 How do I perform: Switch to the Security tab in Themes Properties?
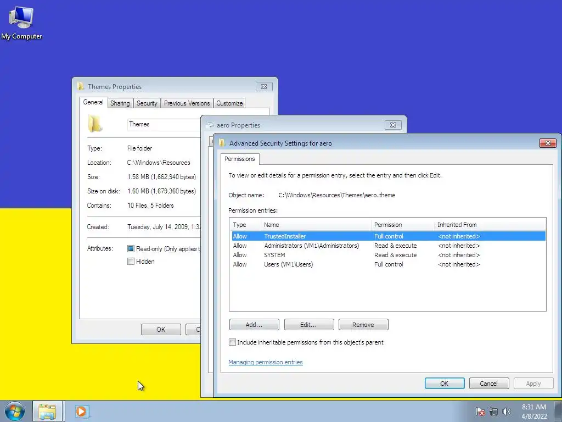(x=147, y=103)
